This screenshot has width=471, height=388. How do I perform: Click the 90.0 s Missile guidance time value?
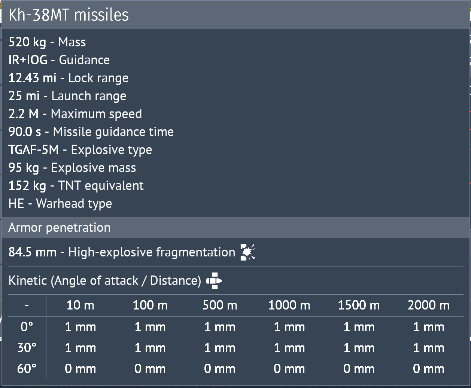91,132
